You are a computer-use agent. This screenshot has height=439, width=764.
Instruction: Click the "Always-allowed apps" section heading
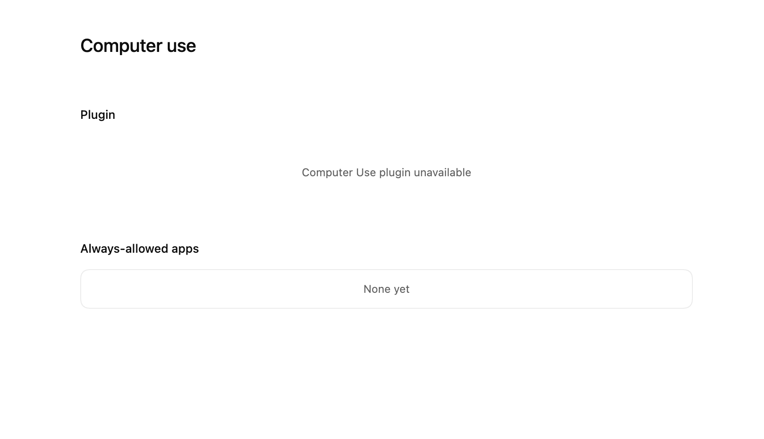tap(139, 249)
